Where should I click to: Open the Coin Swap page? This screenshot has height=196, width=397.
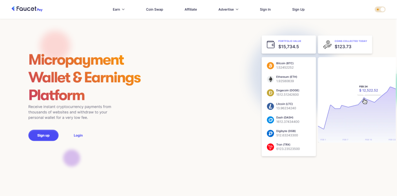pos(154,9)
